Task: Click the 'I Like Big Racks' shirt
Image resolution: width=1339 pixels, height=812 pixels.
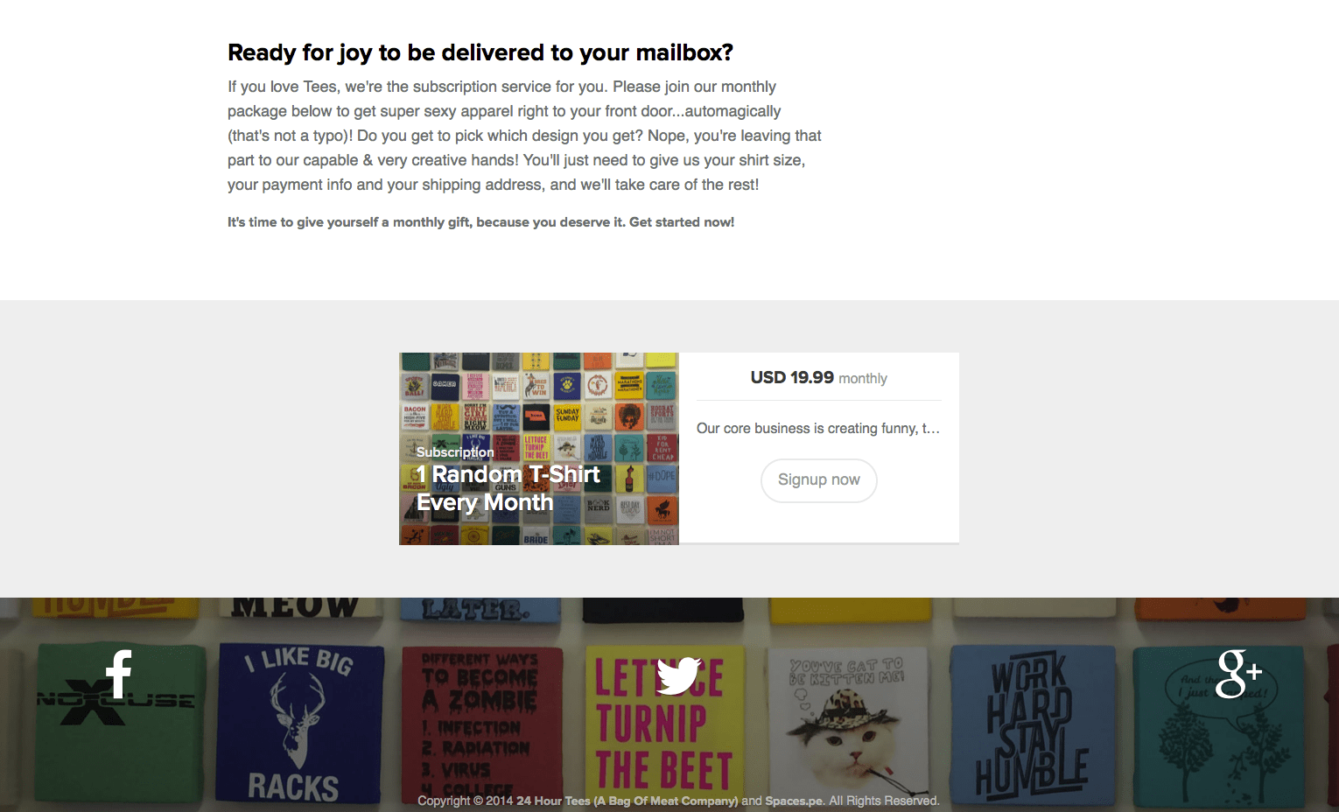Action: tap(299, 722)
